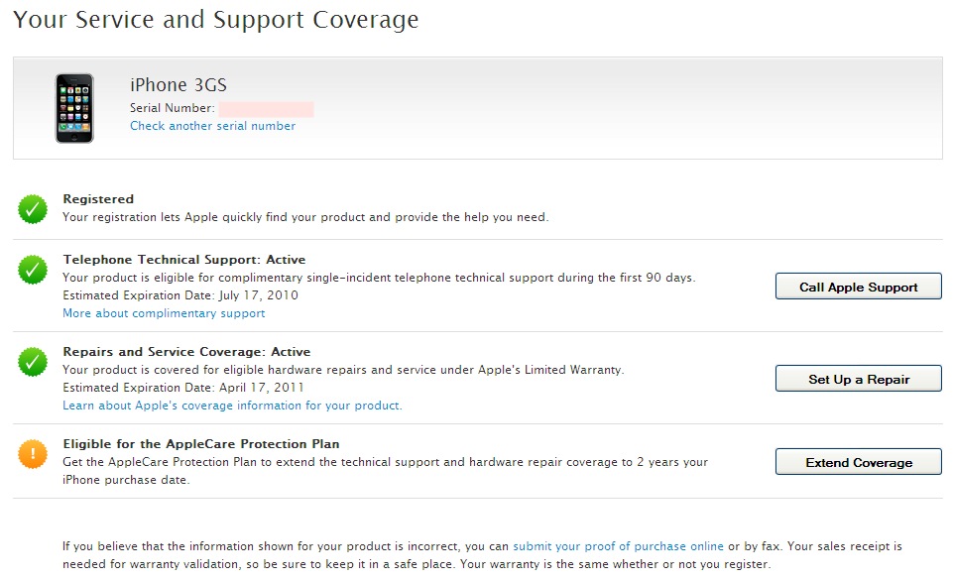Screen dimensions: 954x580
Task: Open the Check another serial number link
Action: click(212, 126)
